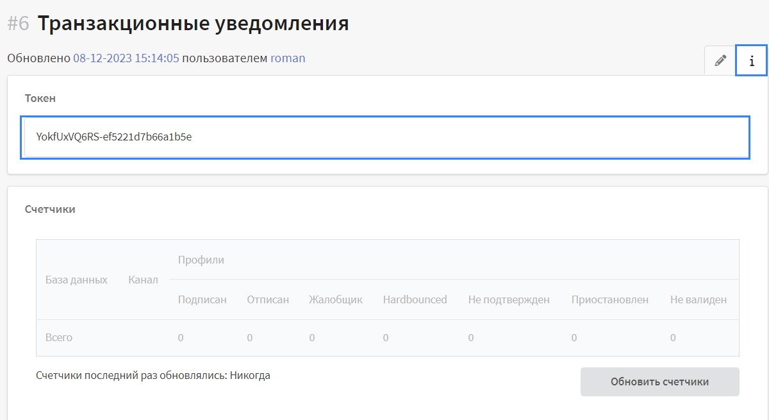The image size is (769, 420).
Task: Open user roman profile link
Action: [x=288, y=58]
